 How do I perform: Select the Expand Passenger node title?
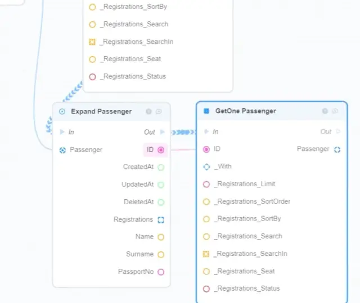pos(101,112)
